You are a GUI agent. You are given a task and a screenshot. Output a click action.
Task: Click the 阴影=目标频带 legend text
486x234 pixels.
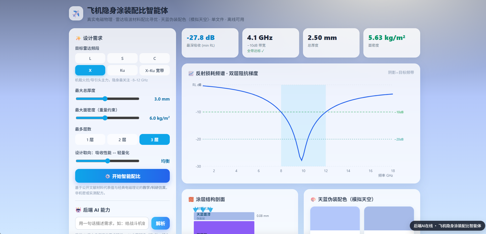point(401,72)
